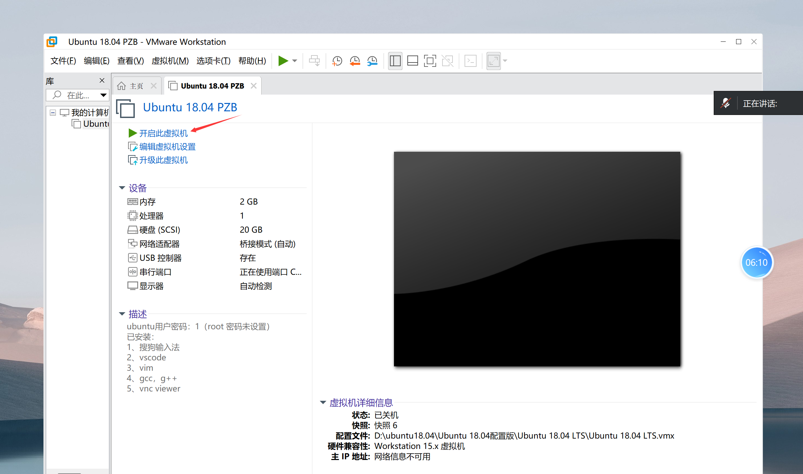Open the 虚拟机(M) menu
Image resolution: width=803 pixels, height=474 pixels.
pyautogui.click(x=170, y=61)
